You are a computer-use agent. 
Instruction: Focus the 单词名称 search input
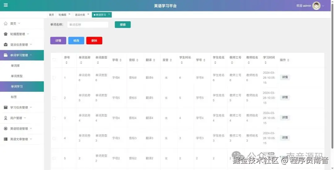point(88,25)
